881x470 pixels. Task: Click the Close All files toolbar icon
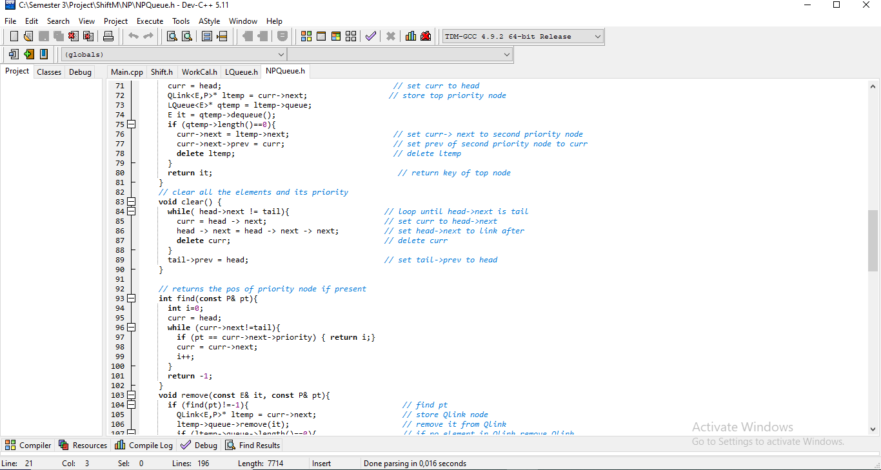coord(88,36)
